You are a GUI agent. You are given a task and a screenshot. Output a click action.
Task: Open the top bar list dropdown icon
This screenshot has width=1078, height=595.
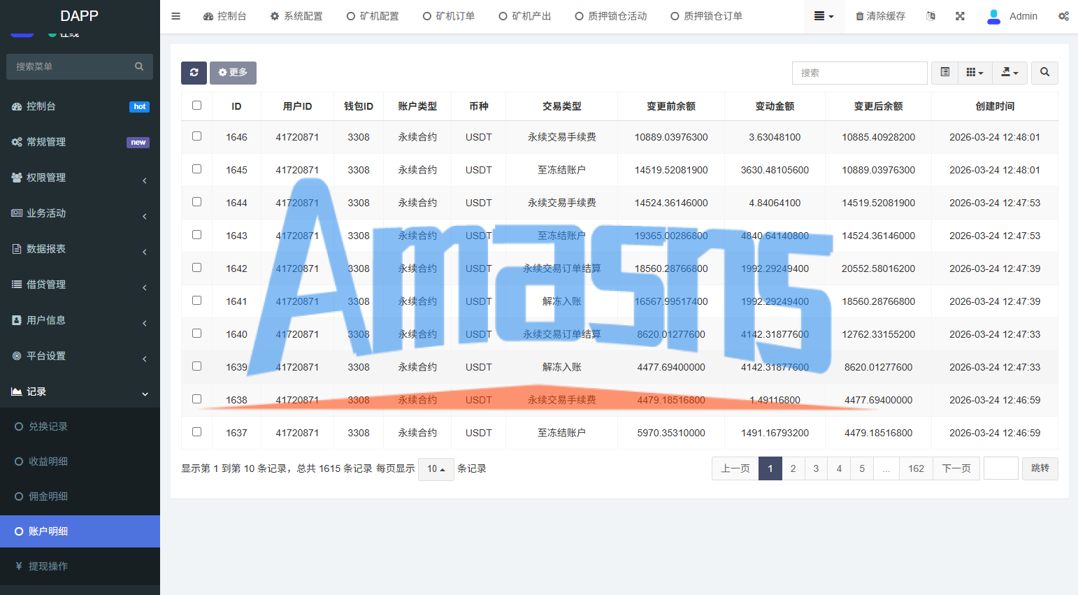[824, 16]
